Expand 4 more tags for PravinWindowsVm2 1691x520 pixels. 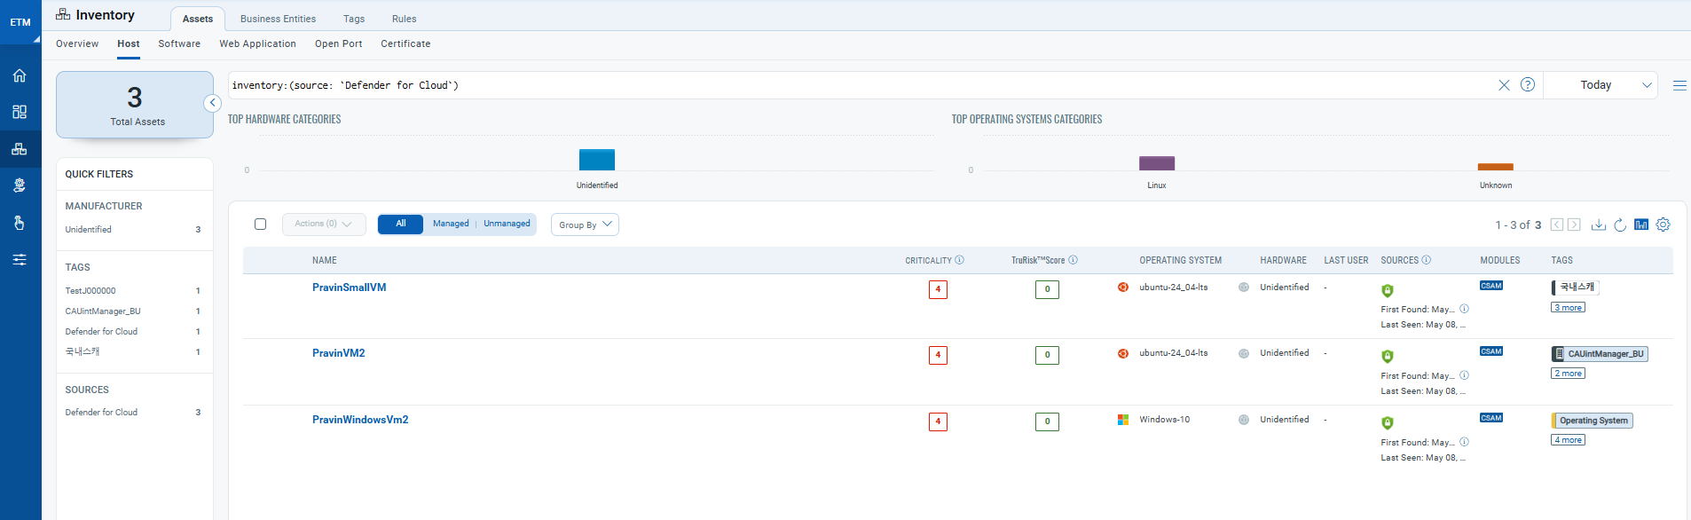(x=1569, y=440)
